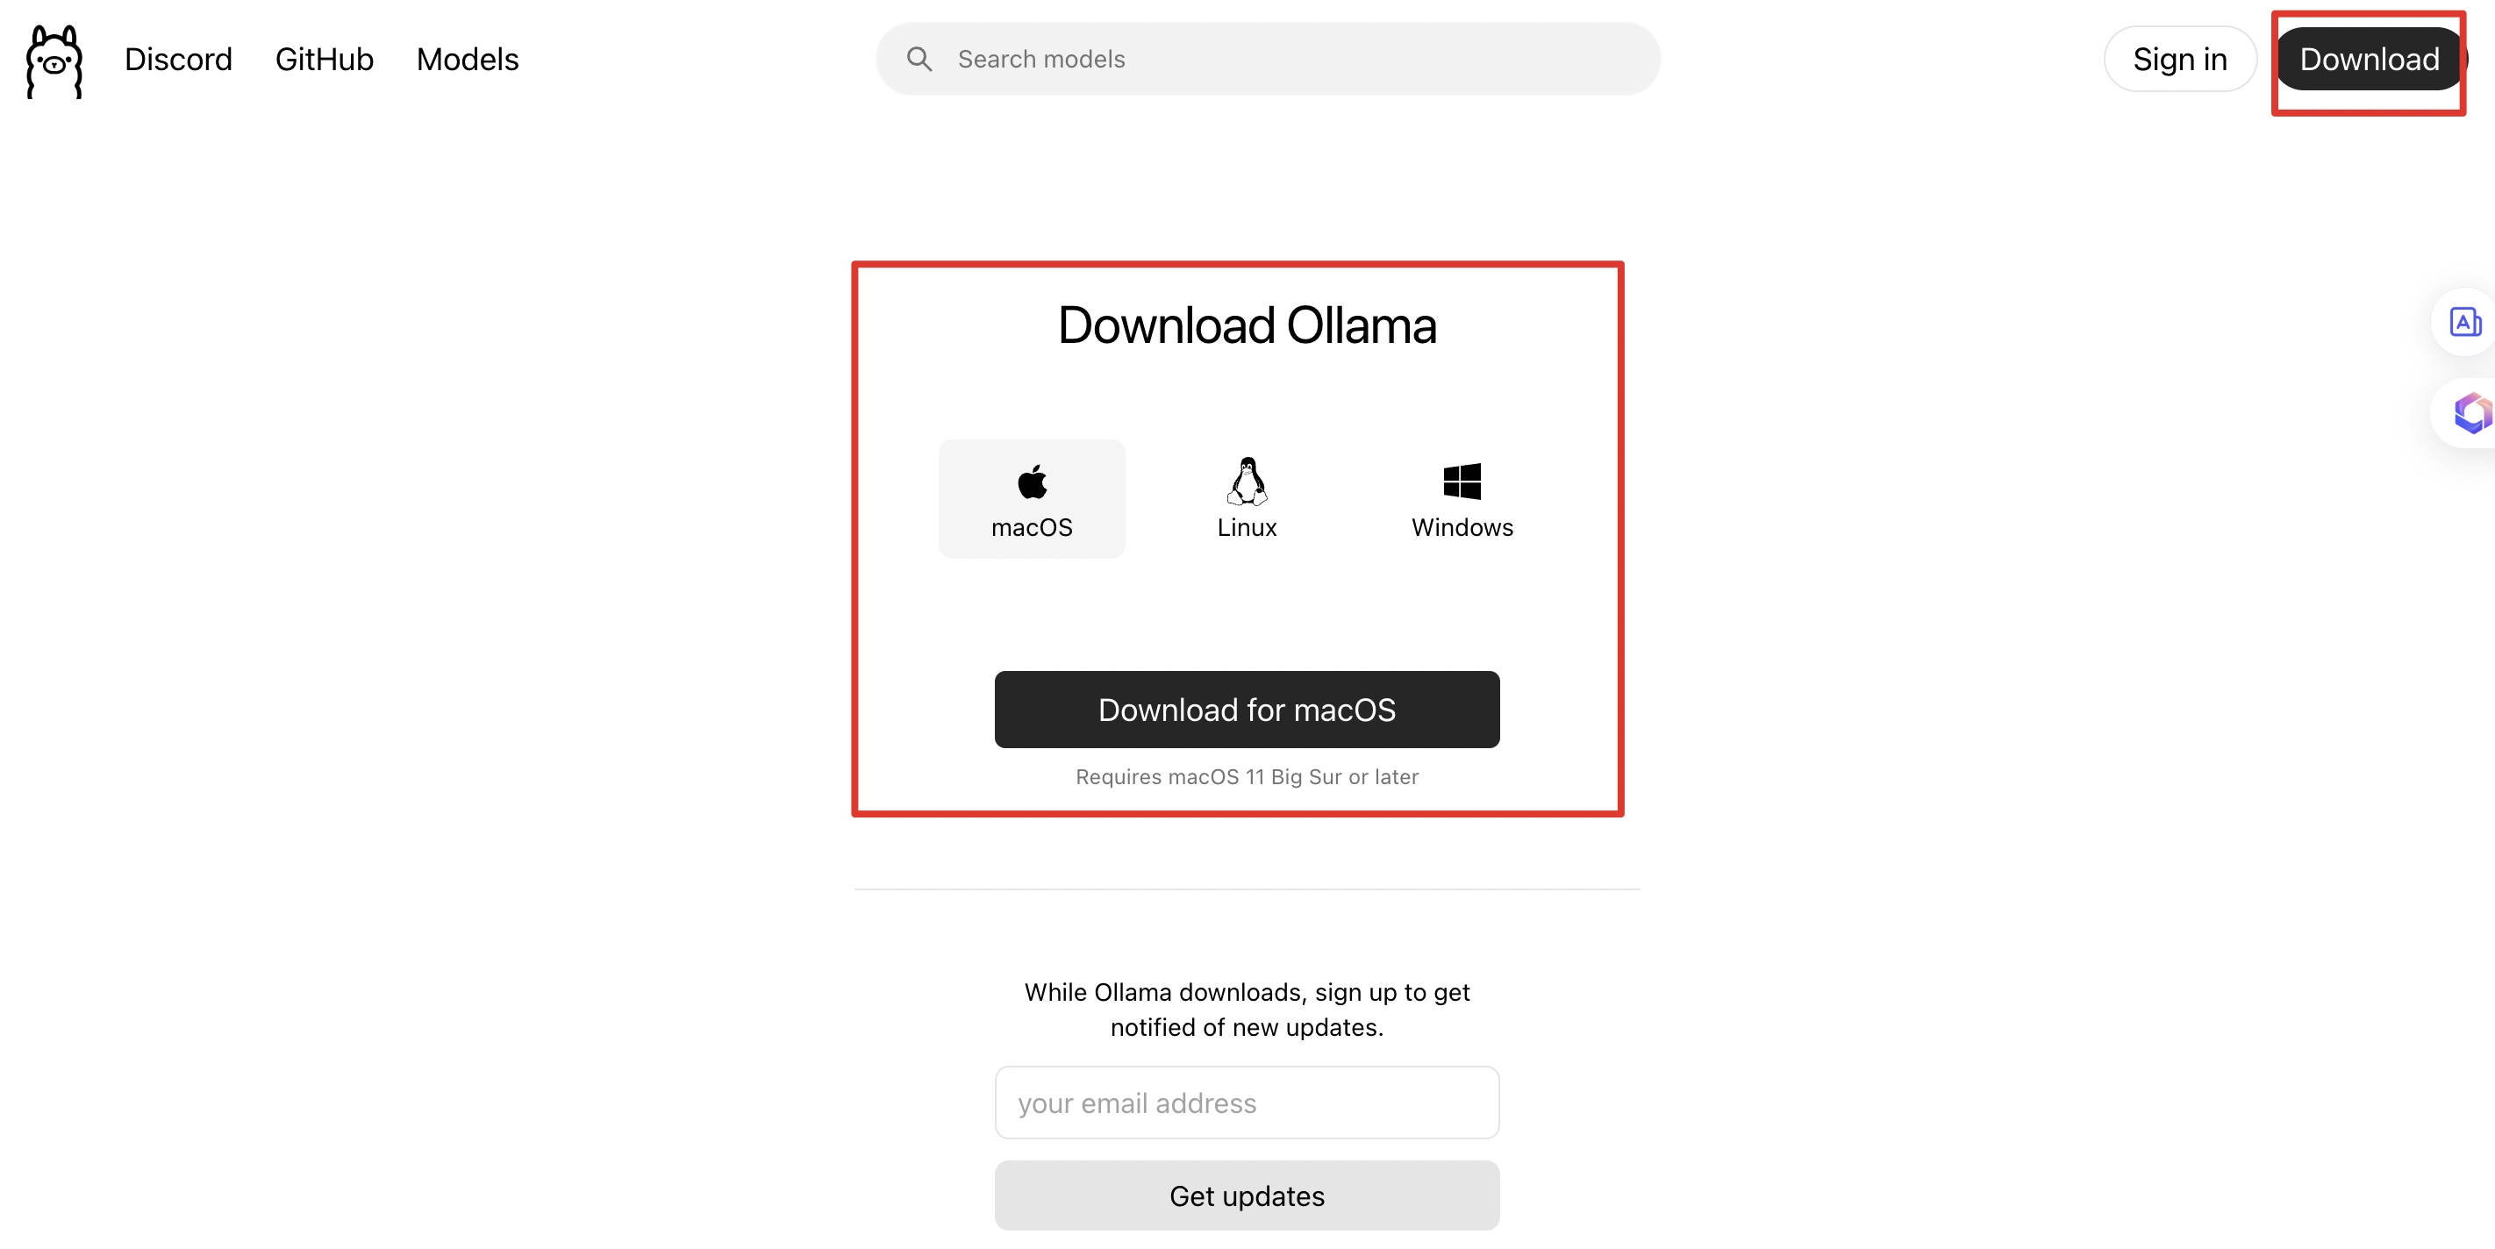
Task: Select the Windows logo icon
Action: pos(1462,482)
